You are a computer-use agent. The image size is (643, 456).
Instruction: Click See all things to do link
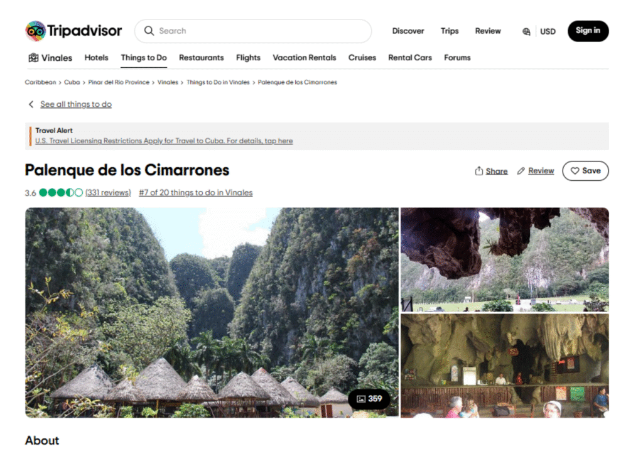tap(76, 104)
